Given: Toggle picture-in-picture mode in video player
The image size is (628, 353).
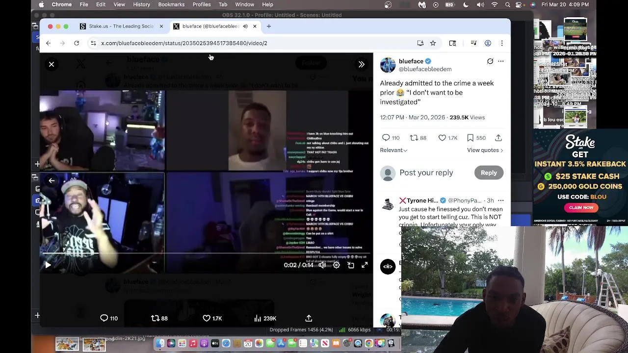Looking at the screenshot, I should [351, 265].
